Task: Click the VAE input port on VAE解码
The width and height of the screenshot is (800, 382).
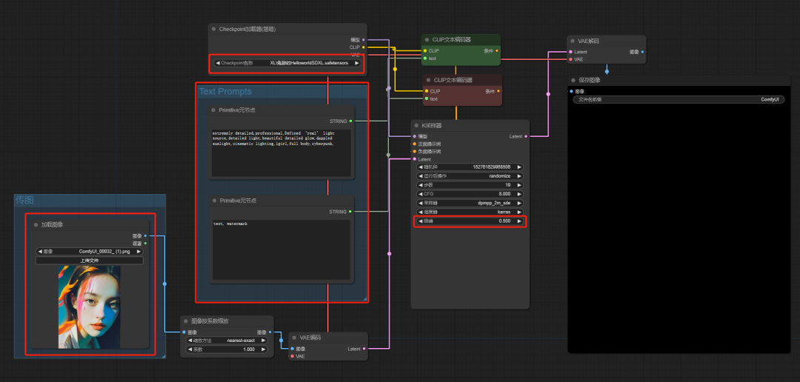Action: 570,59
